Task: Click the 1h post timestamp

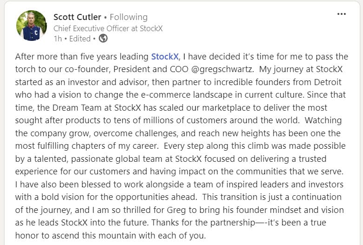Action: coord(58,39)
